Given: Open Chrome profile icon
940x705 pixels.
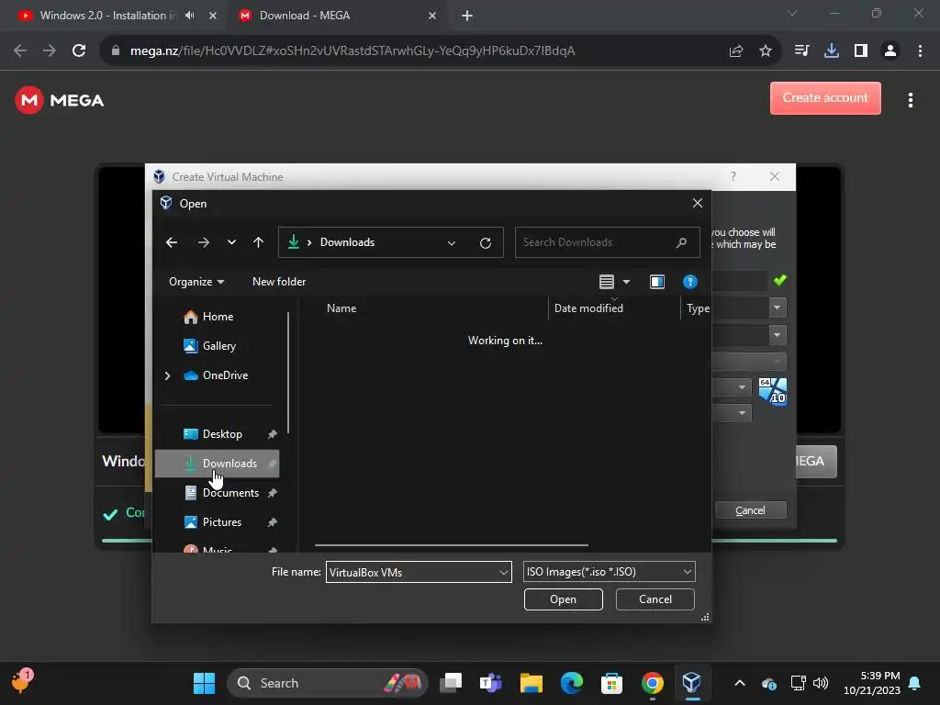Looking at the screenshot, I should (890, 51).
